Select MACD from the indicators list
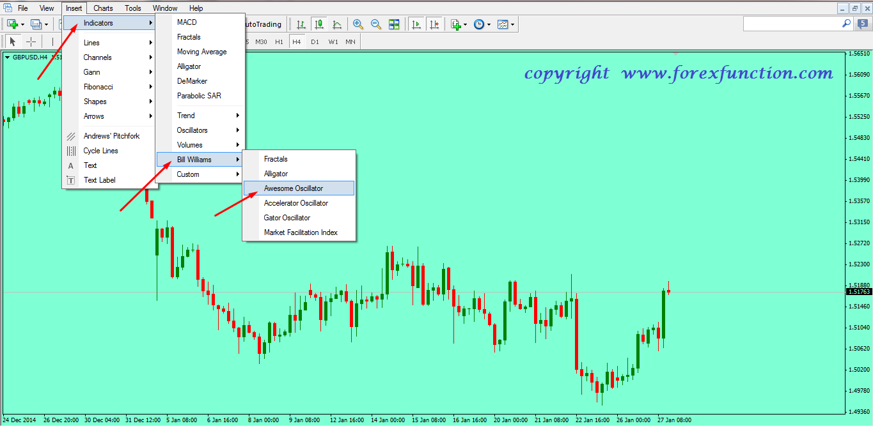Viewport: 873px width, 426px height. (200, 22)
